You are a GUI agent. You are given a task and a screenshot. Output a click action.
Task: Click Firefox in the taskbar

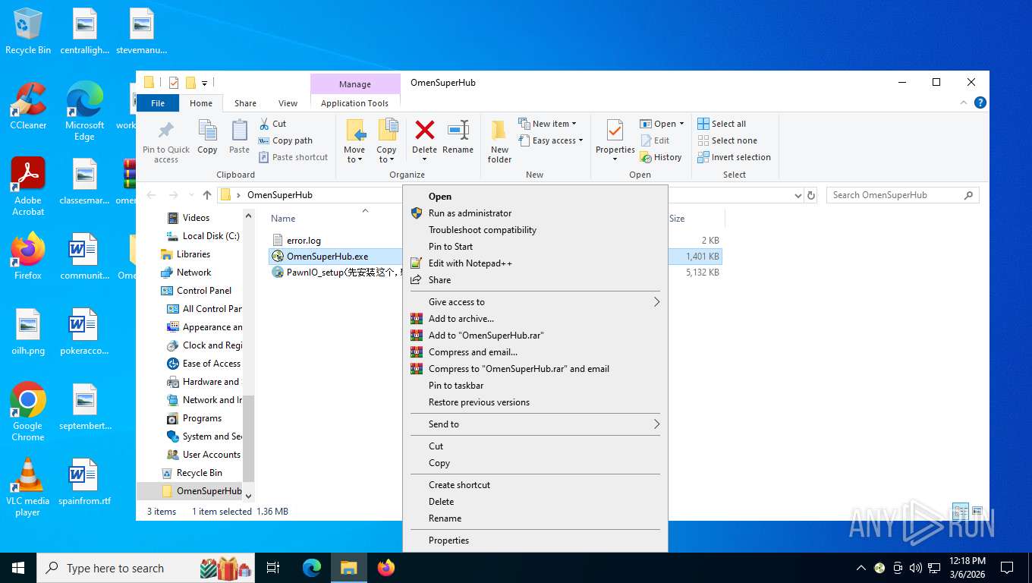coord(386,568)
